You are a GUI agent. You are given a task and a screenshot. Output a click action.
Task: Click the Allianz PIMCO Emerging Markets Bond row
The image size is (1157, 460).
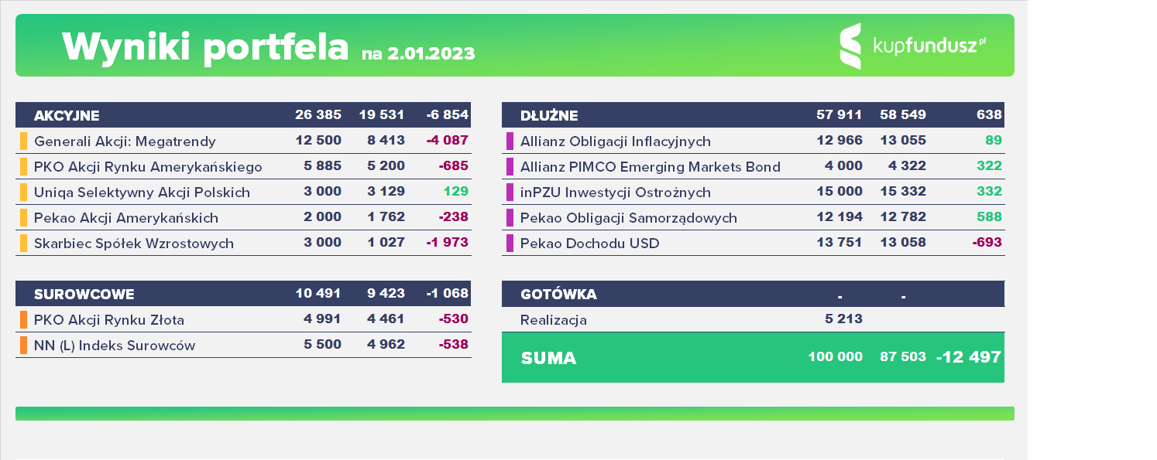(x=753, y=166)
